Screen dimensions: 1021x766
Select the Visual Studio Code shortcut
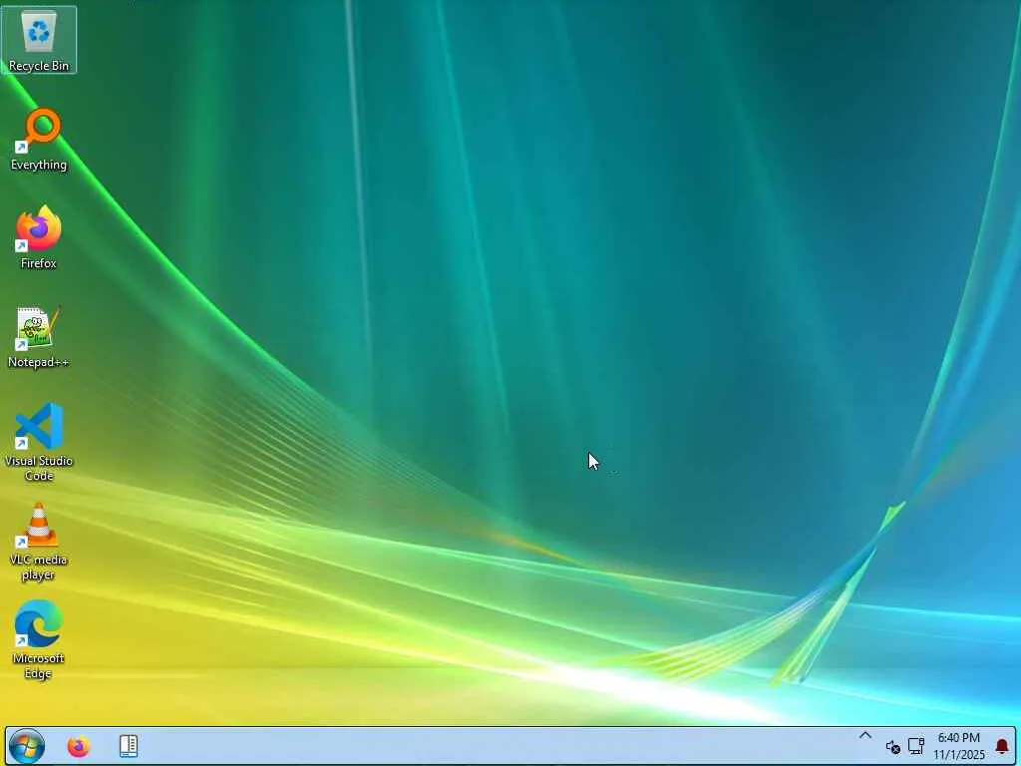click(39, 442)
